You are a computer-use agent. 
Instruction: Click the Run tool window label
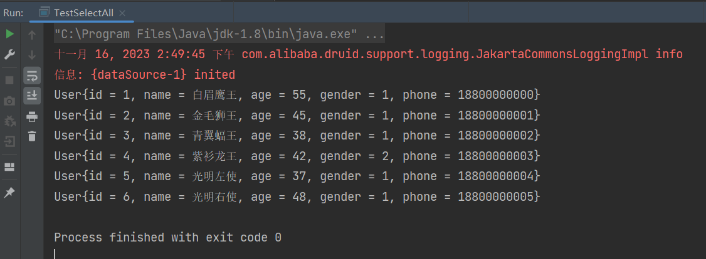[13, 13]
